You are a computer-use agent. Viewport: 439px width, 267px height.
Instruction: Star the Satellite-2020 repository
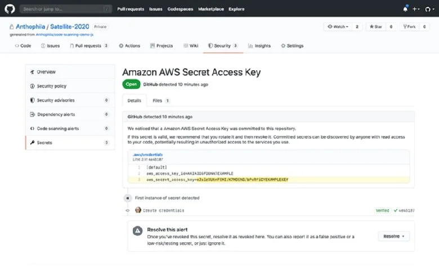[x=376, y=26]
